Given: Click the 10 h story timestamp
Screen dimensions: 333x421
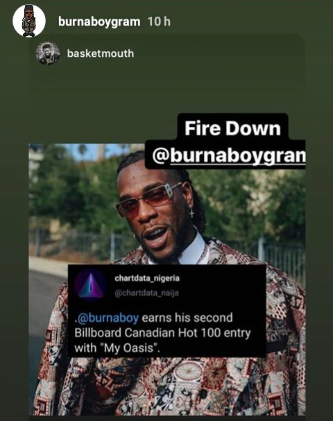Looking at the screenshot, I should (159, 22).
